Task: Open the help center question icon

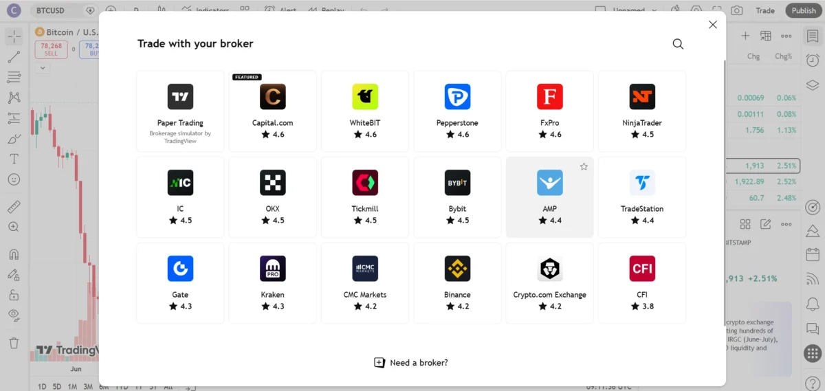Action: point(813,382)
